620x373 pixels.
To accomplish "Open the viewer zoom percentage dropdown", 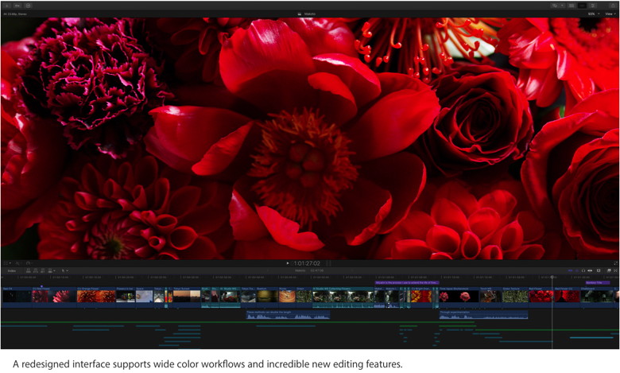I will (x=592, y=14).
